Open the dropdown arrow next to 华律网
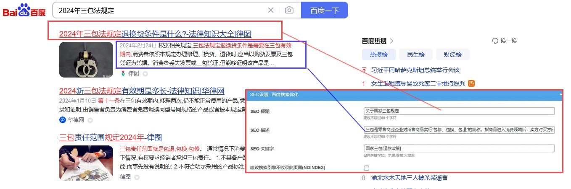571x189 pixels. point(90,120)
